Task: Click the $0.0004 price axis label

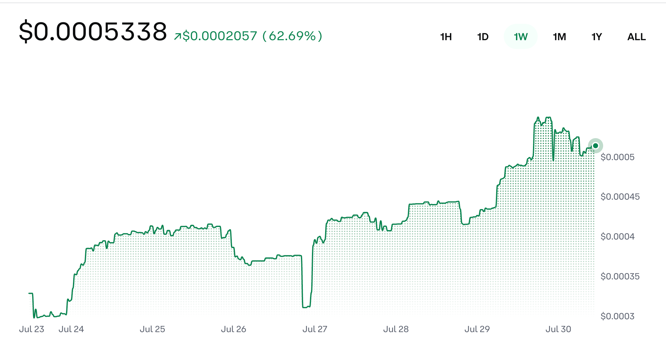Action: 618,236
